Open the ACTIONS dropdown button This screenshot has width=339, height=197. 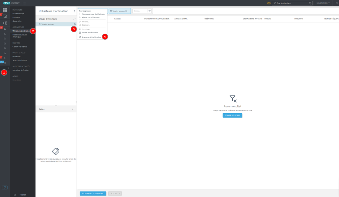[115, 194]
